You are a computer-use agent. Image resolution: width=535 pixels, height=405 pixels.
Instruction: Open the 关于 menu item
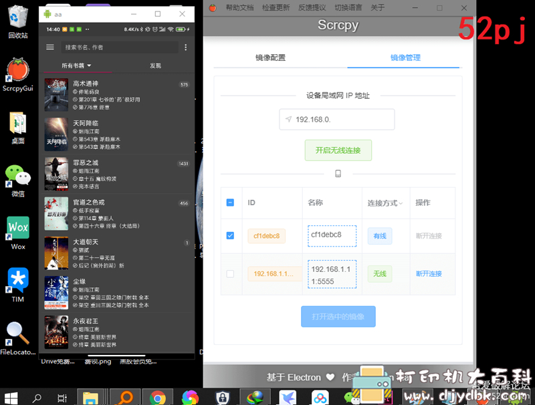click(377, 7)
